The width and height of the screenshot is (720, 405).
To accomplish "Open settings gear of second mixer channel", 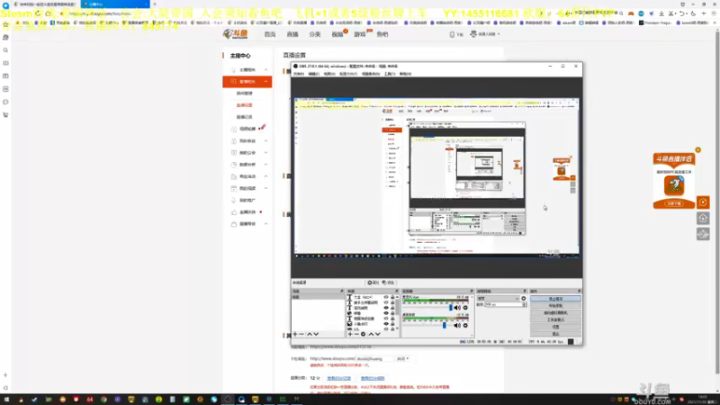I will coord(465,325).
